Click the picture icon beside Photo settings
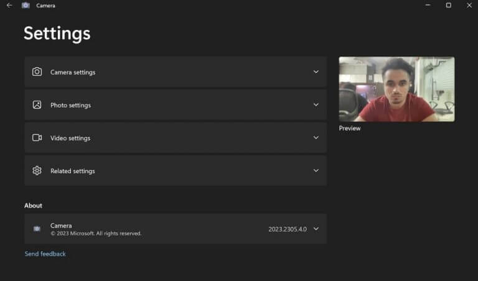The width and height of the screenshot is (478, 281). coord(37,104)
